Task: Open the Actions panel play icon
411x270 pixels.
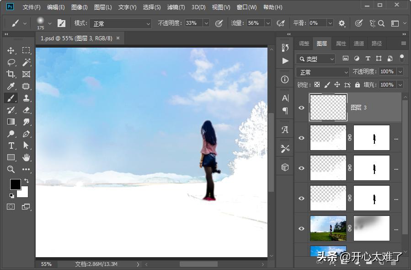Action: 285,60
